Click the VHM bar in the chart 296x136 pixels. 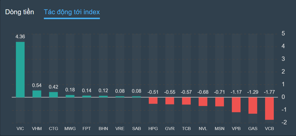tap(37, 94)
